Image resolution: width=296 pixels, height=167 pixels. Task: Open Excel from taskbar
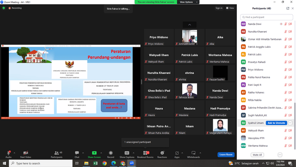pyautogui.click(x=95, y=163)
